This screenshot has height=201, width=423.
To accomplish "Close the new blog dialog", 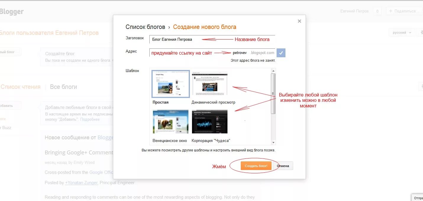I will pos(299,21).
